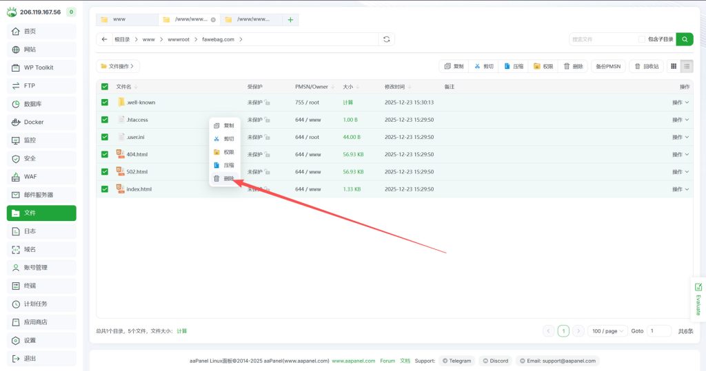Switch to grid view icon
The width and height of the screenshot is (706, 371).
tap(674, 66)
